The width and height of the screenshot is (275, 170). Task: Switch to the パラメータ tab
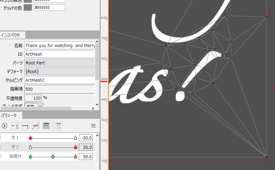(9, 115)
